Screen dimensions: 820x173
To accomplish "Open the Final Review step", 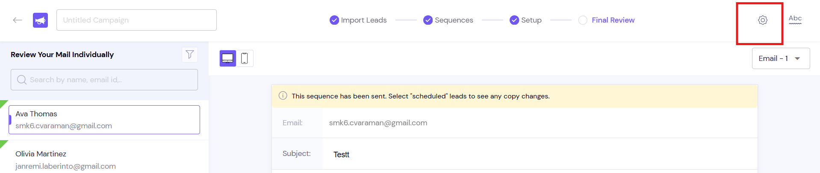I will (613, 20).
